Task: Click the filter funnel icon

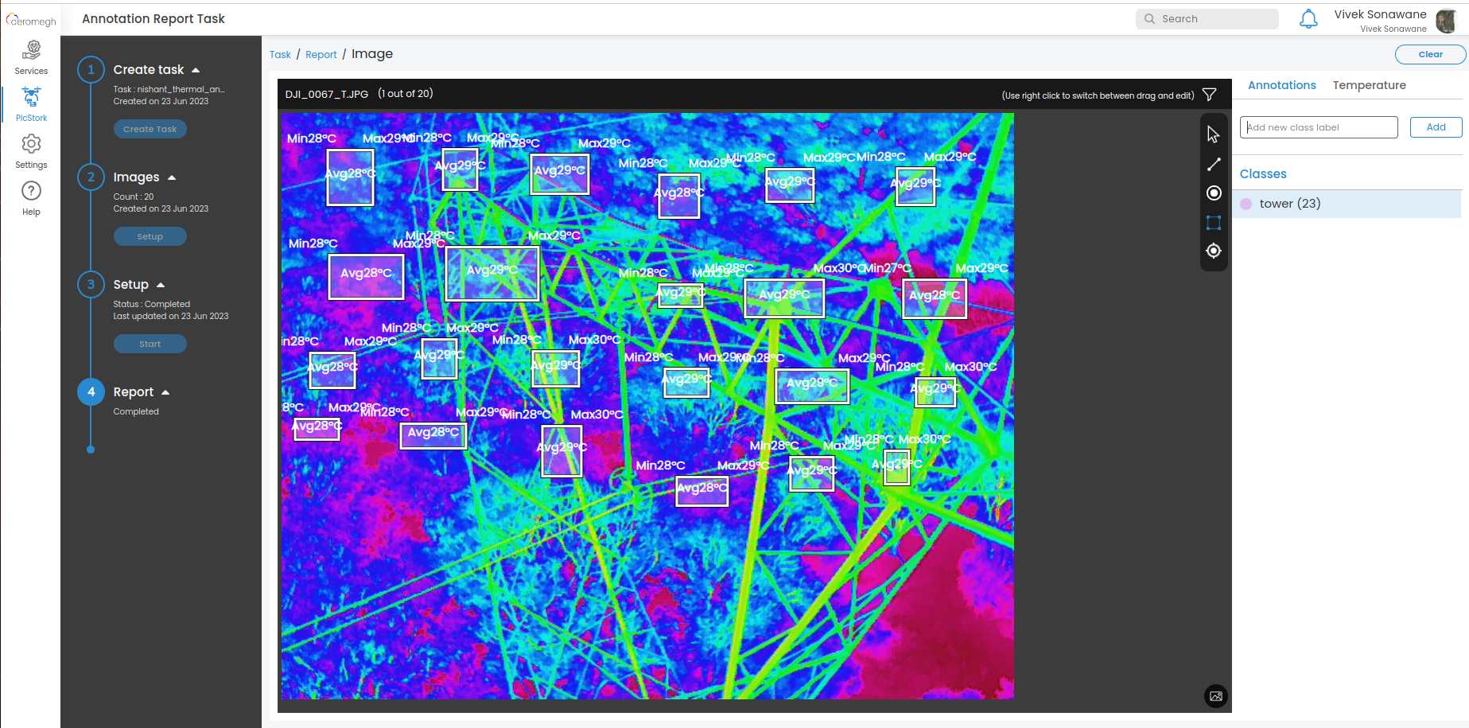Action: point(1209,95)
